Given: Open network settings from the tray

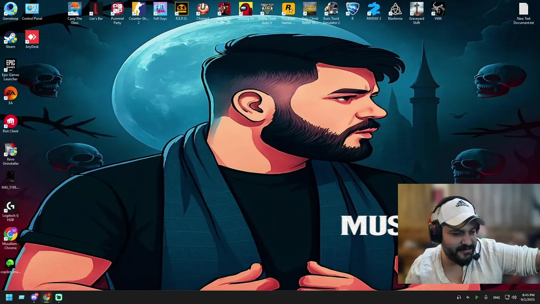Looking at the screenshot, I should coord(507,297).
